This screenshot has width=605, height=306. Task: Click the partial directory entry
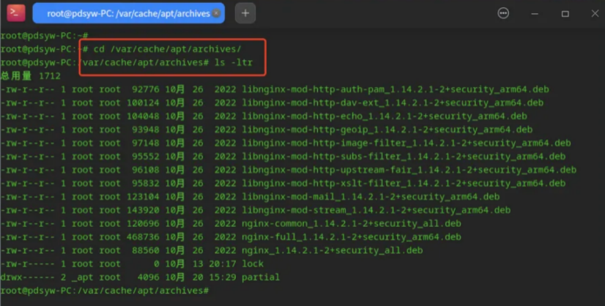261,277
